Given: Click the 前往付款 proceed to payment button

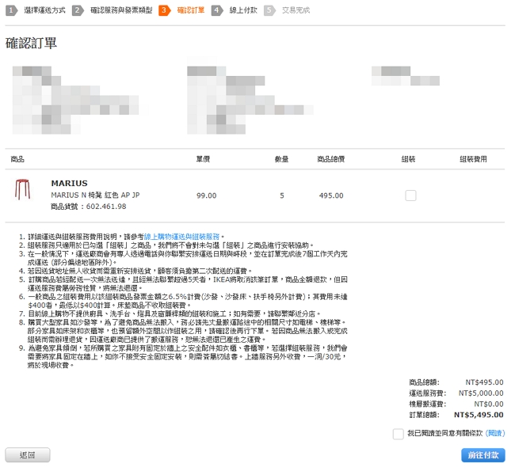Looking at the screenshot, I should (x=483, y=455).
